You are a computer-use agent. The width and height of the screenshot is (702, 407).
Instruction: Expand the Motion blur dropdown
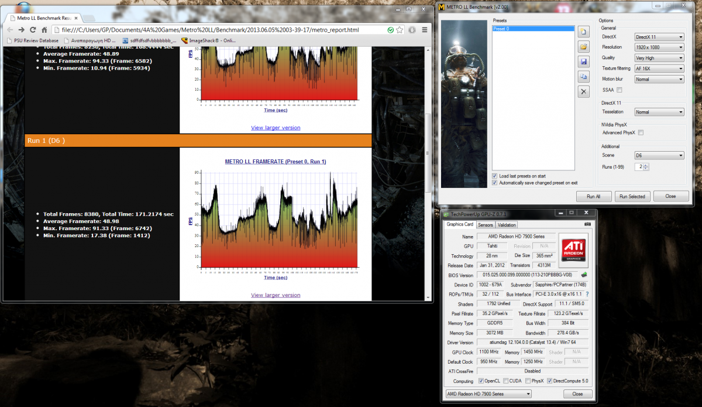(x=659, y=79)
